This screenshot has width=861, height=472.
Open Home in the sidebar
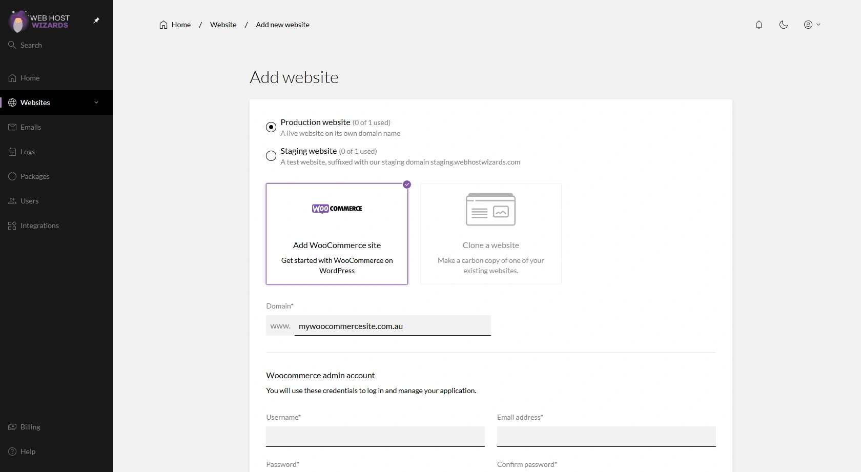click(x=56, y=78)
